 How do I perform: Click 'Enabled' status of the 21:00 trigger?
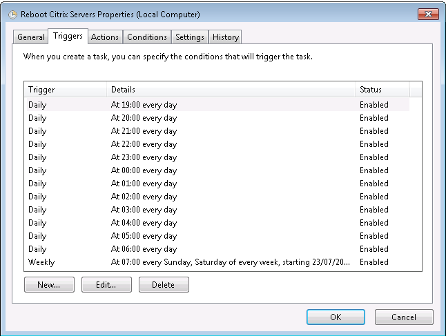click(374, 131)
